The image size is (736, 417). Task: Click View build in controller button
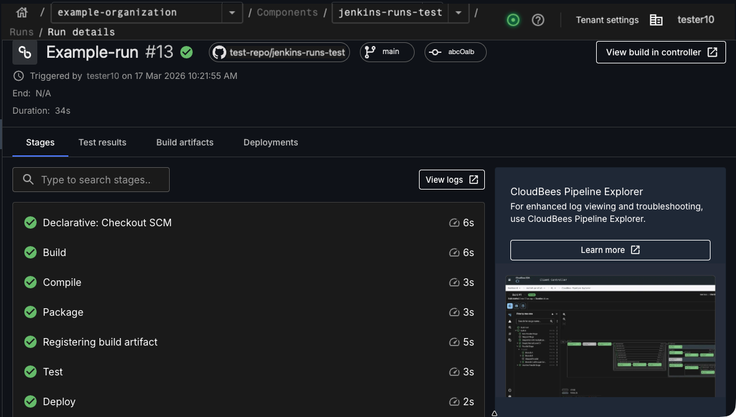[x=661, y=52]
